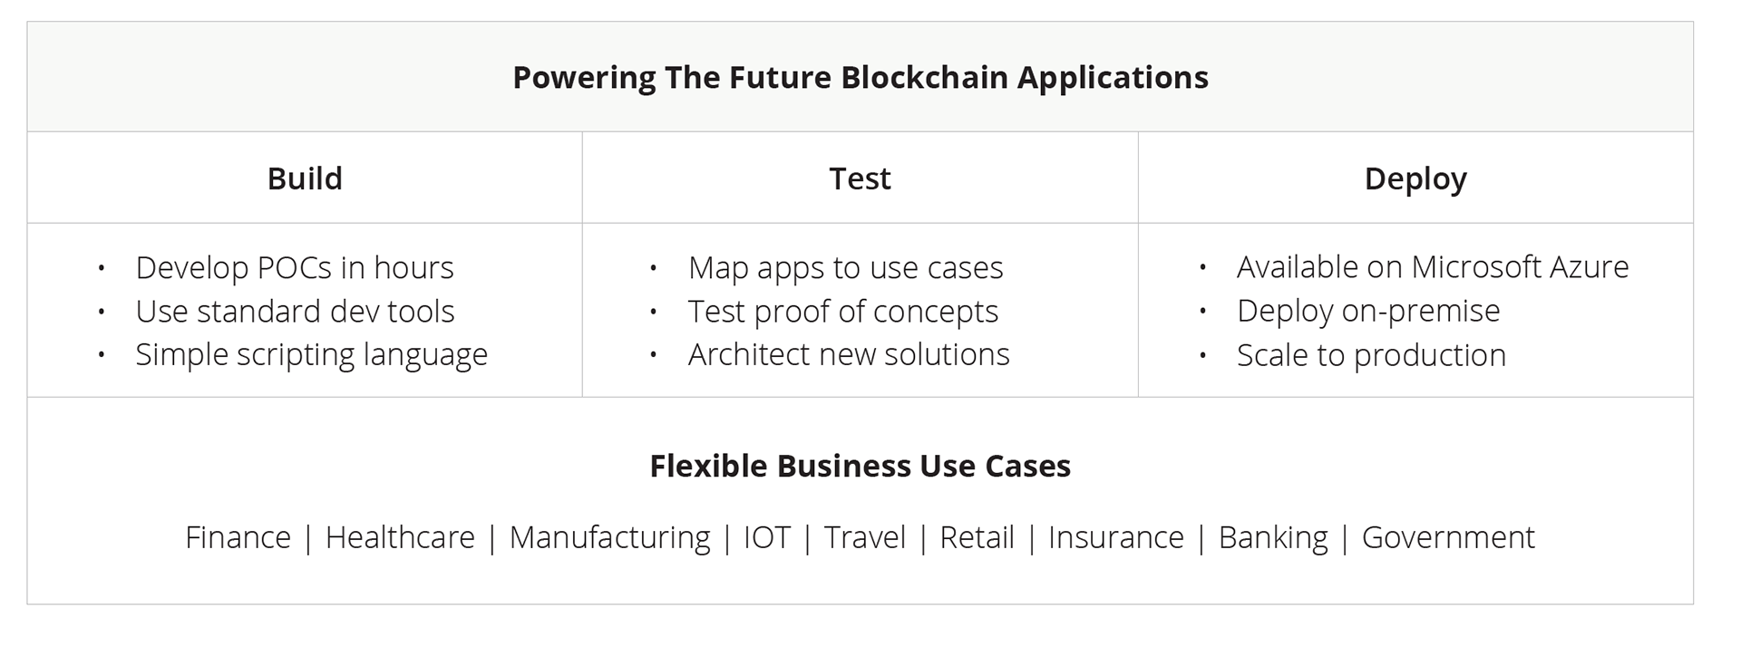Click 'Deploy on-premise' item
The height and width of the screenshot is (646, 1741).
1368,311
